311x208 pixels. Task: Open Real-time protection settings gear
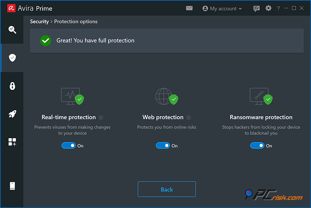click(x=101, y=117)
